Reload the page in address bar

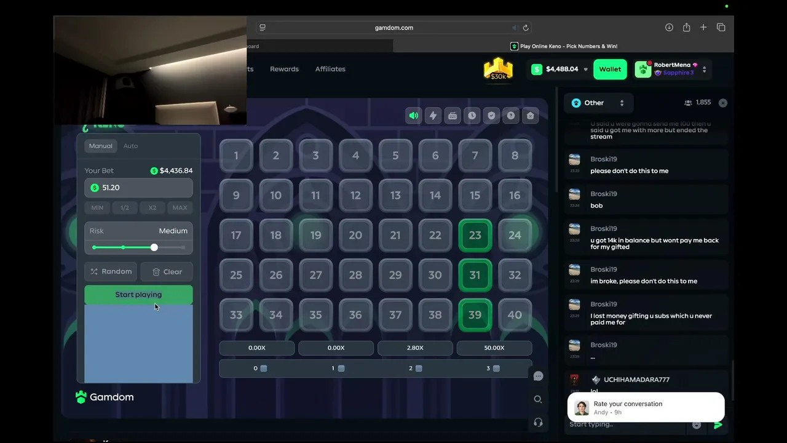pos(526,28)
